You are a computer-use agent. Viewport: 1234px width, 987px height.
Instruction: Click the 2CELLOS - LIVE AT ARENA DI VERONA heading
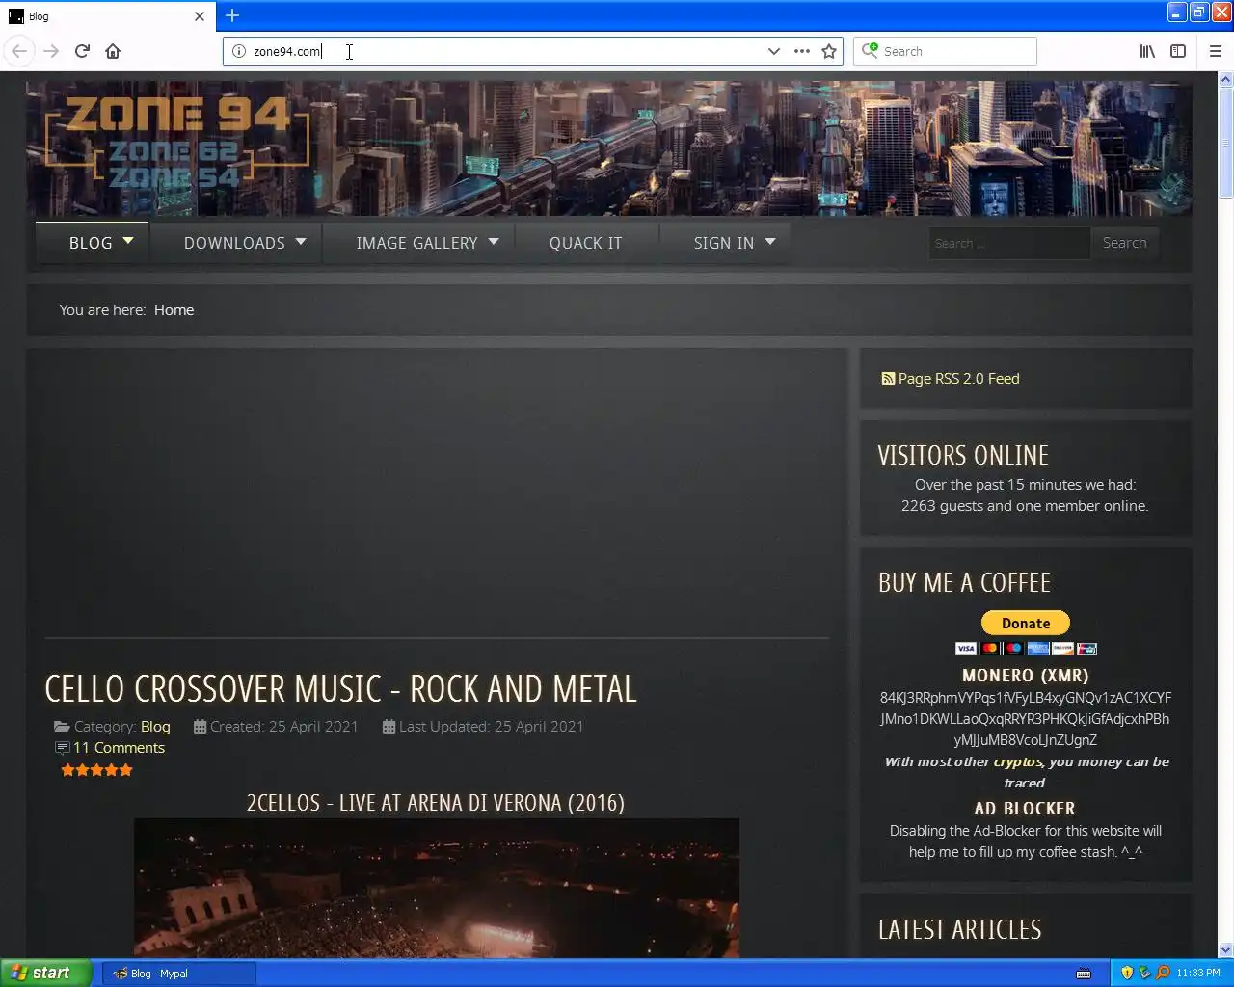[436, 803]
